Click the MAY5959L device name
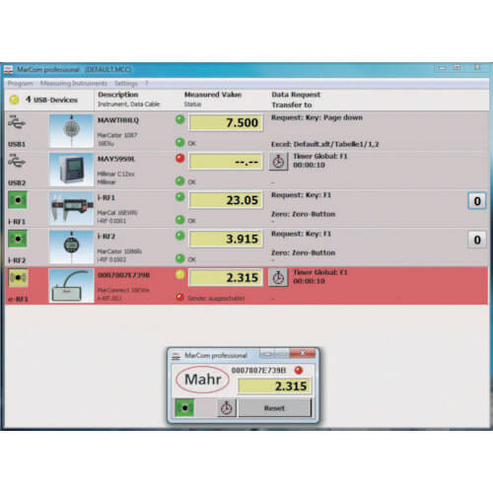 point(116,159)
